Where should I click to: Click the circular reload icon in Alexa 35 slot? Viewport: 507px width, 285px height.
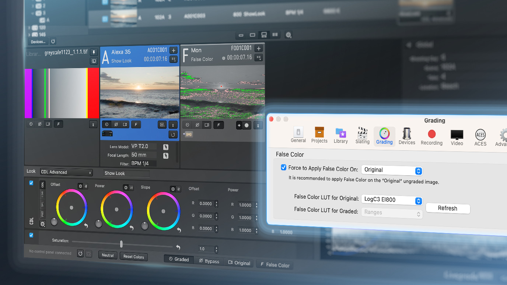(173, 135)
